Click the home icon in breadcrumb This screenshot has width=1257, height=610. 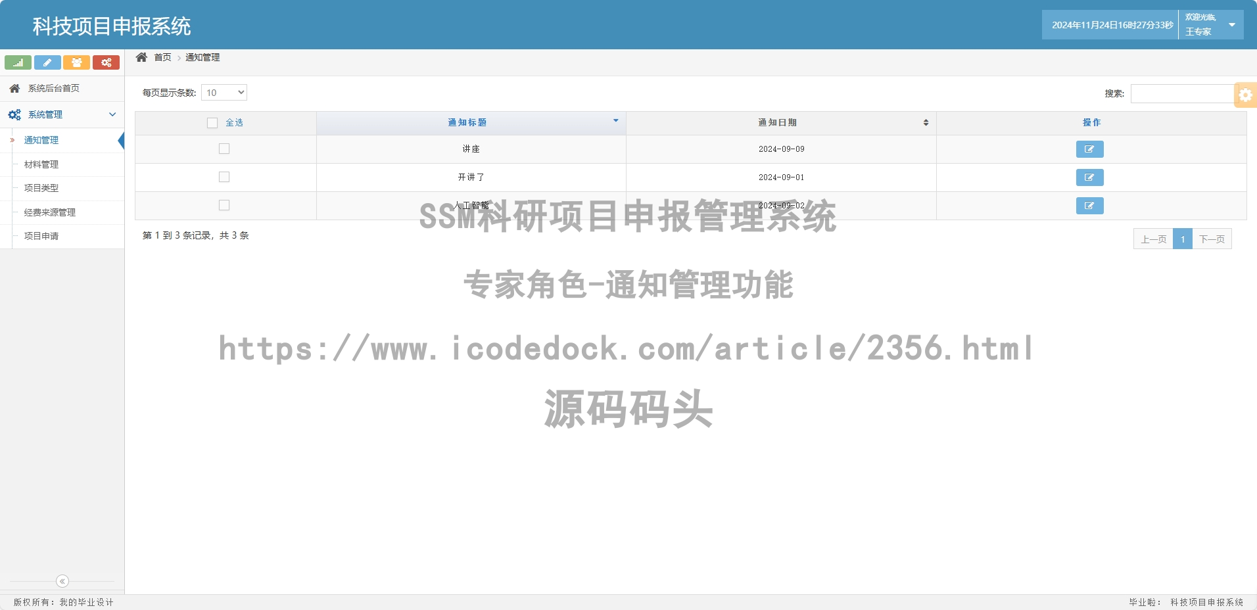click(141, 57)
